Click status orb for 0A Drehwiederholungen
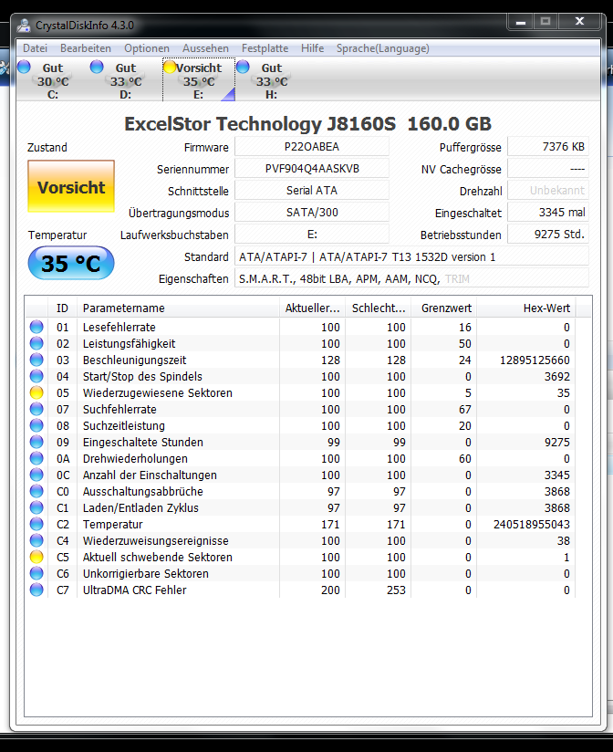 tap(36, 458)
